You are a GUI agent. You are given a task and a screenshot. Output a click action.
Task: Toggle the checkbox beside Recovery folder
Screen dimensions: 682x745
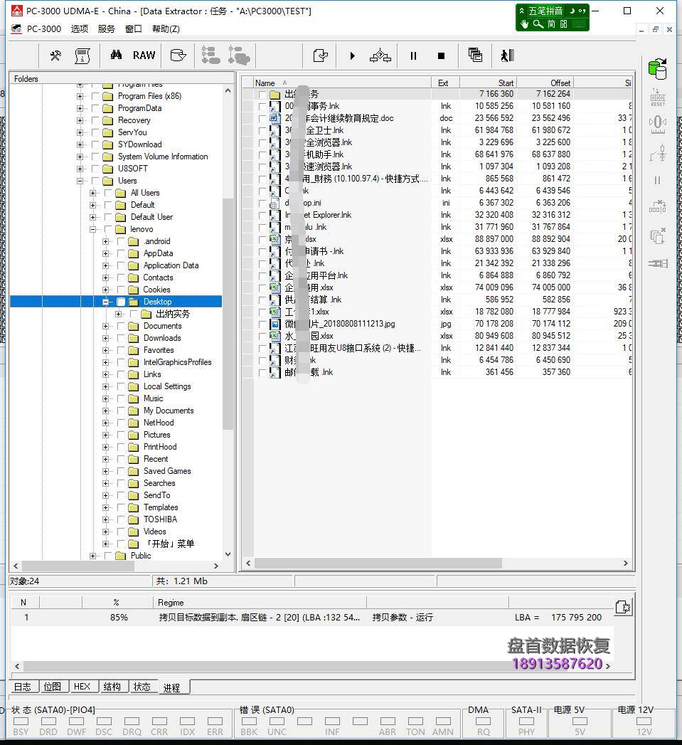95,121
